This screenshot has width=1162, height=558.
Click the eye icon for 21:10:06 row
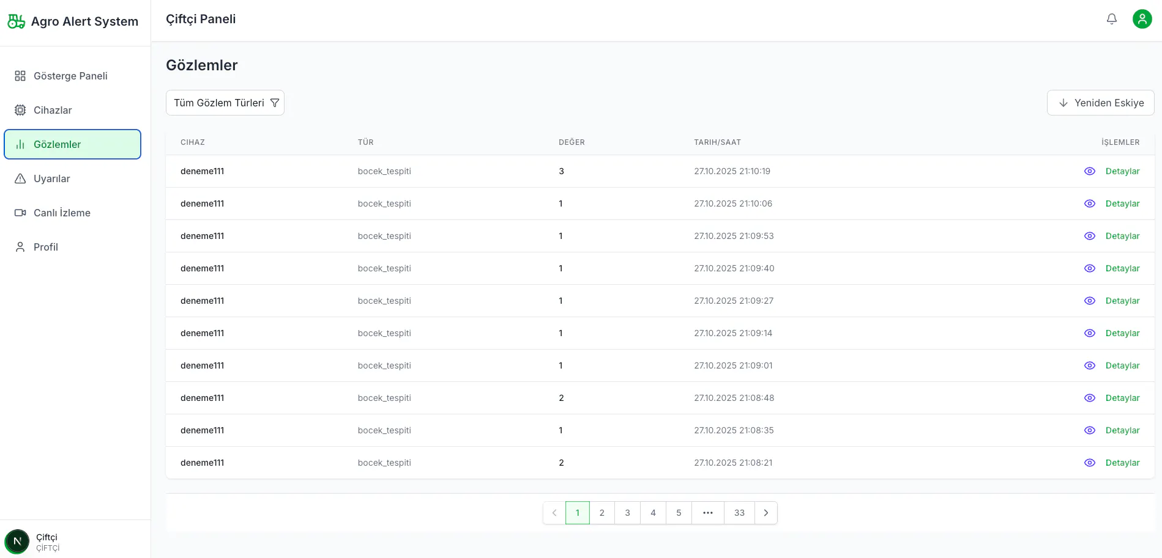click(1090, 204)
